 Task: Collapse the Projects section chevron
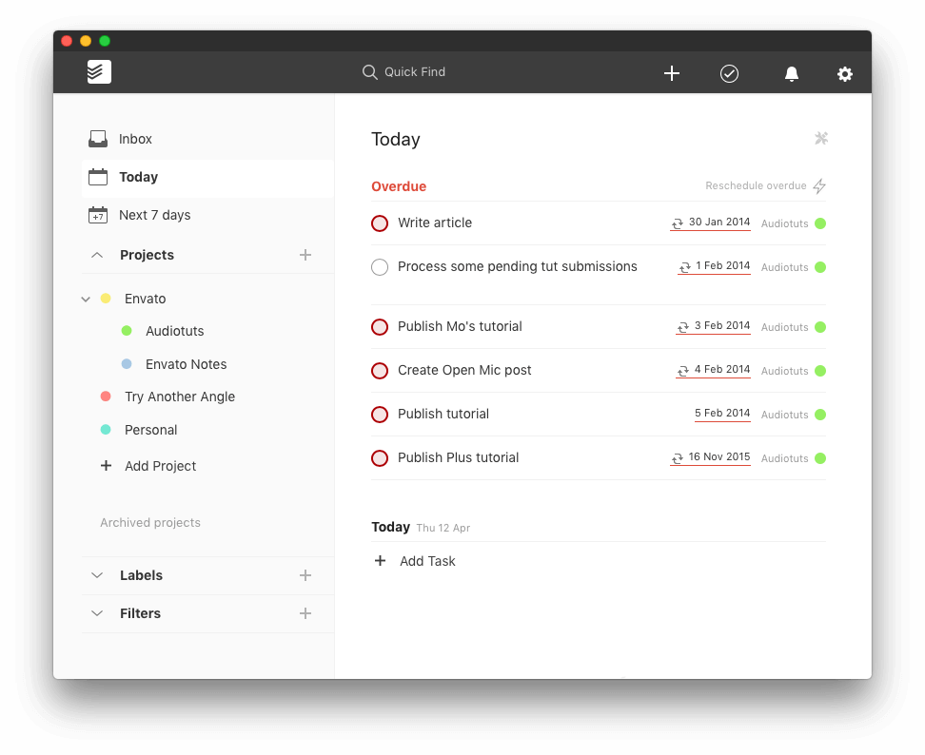(x=97, y=255)
